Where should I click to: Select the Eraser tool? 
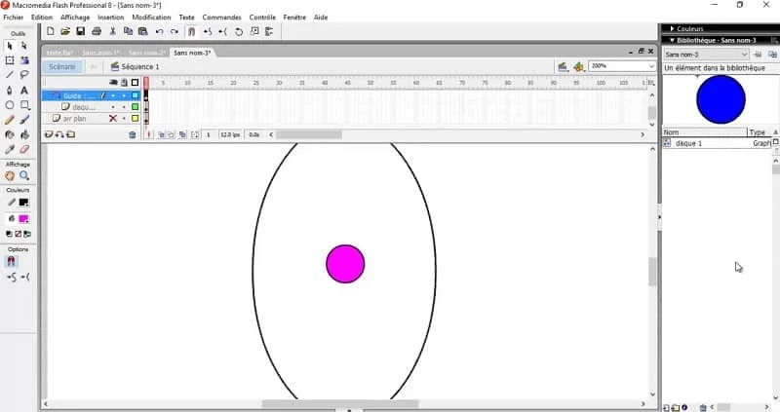pyautogui.click(x=24, y=149)
